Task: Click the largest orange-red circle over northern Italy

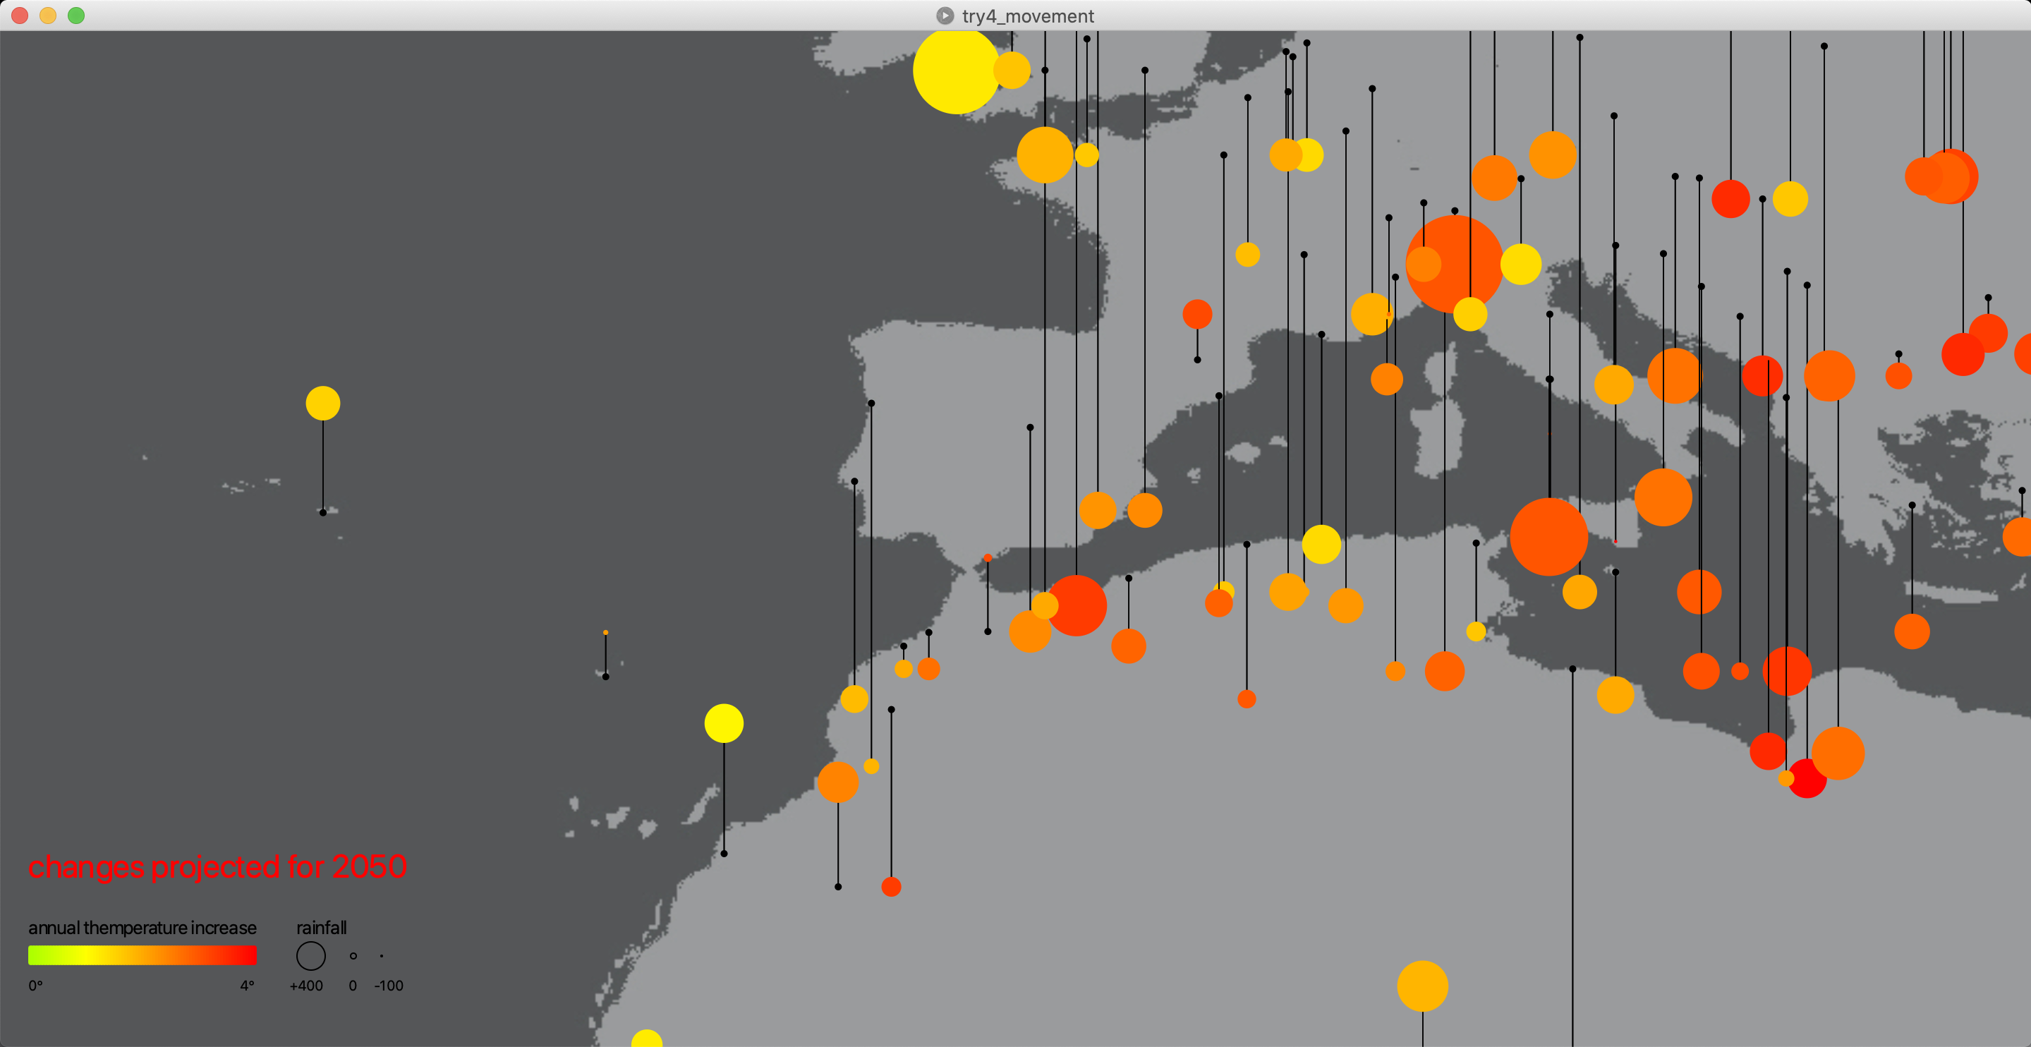Action: point(1455,264)
